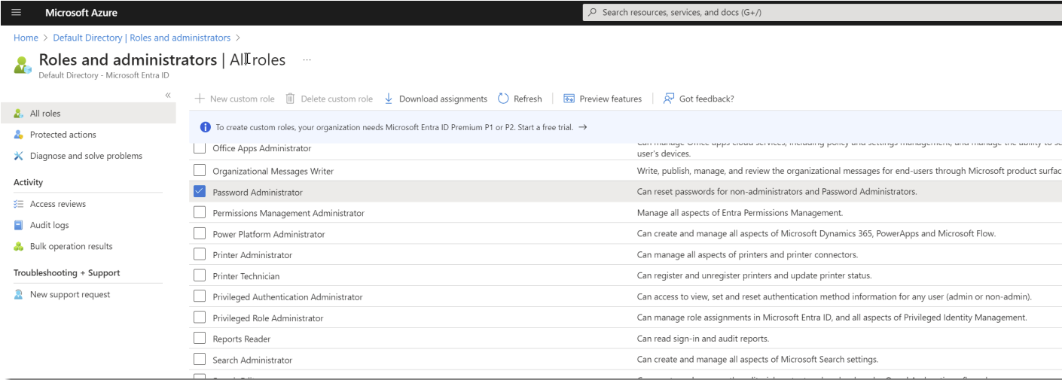Open Access reviews in Activity section
The height and width of the screenshot is (380, 1062).
tap(58, 204)
